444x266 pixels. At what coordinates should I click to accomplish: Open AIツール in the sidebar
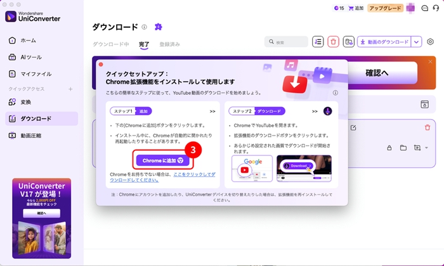[x=32, y=58]
